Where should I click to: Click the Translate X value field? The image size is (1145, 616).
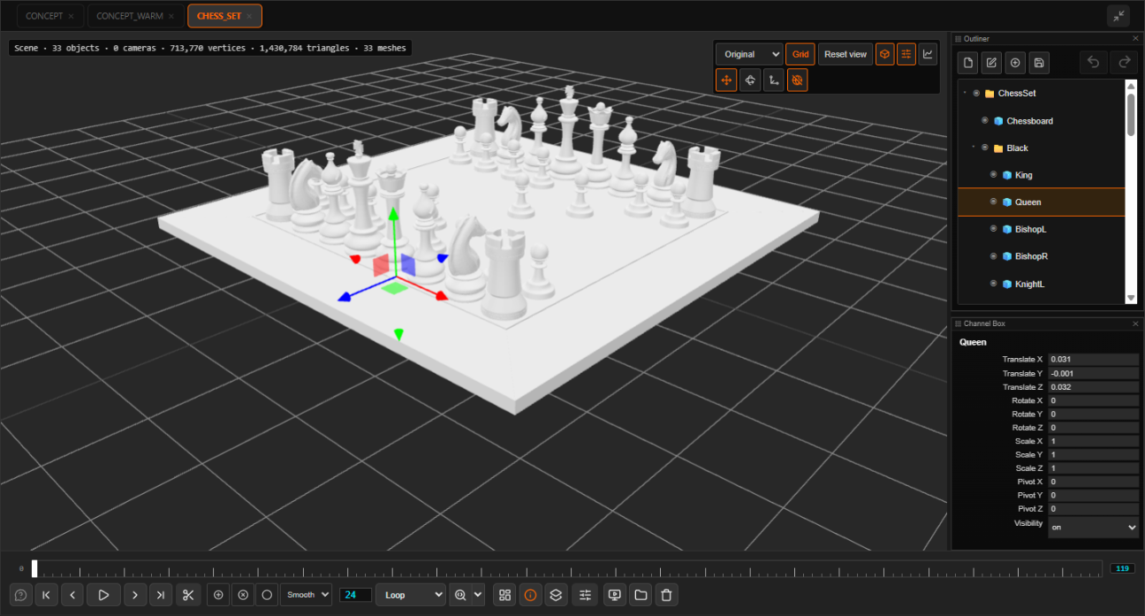pyautogui.click(x=1093, y=360)
